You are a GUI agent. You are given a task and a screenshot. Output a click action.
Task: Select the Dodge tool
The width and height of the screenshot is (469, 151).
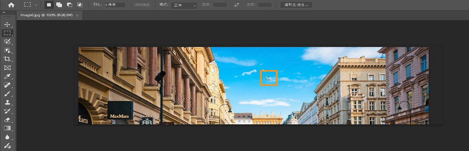point(7,146)
